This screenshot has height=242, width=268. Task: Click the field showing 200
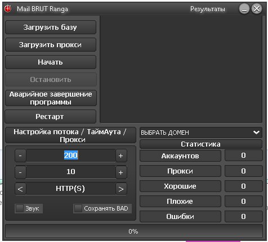click(x=71, y=156)
